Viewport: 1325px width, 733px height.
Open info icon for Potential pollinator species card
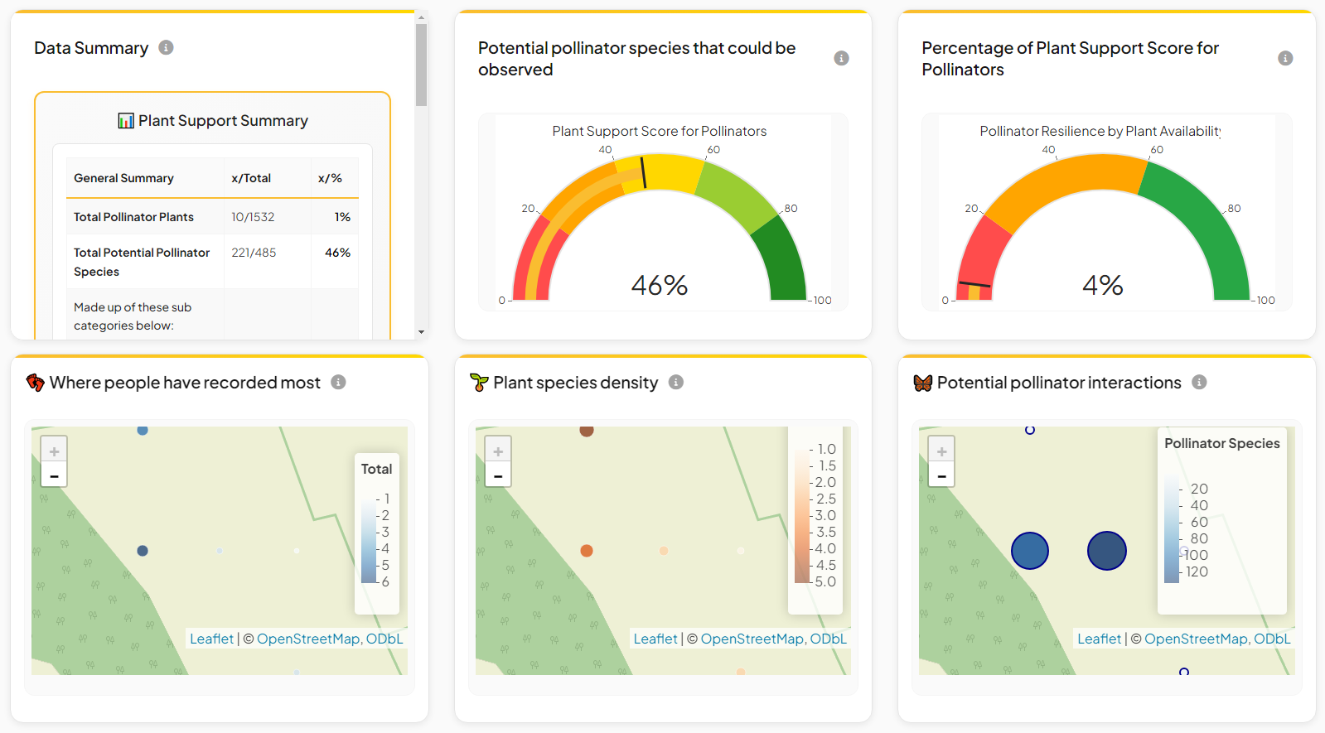pyautogui.click(x=841, y=58)
